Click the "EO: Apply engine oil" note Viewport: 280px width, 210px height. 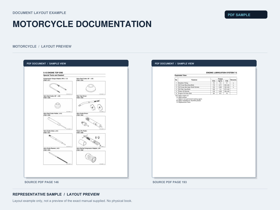(182, 96)
